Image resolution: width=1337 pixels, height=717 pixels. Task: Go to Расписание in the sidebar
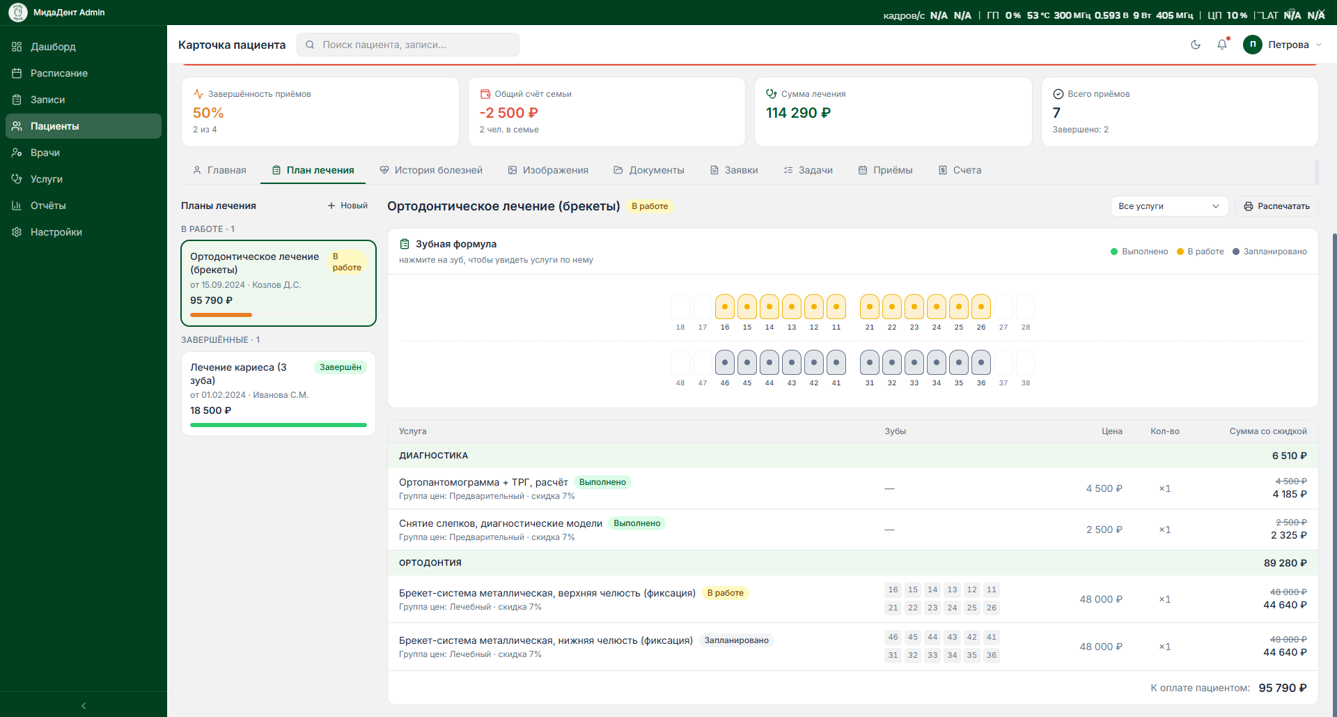pyautogui.click(x=84, y=73)
